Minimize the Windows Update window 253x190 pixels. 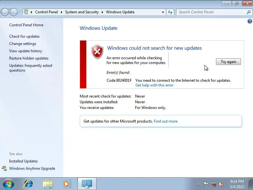[226, 3]
